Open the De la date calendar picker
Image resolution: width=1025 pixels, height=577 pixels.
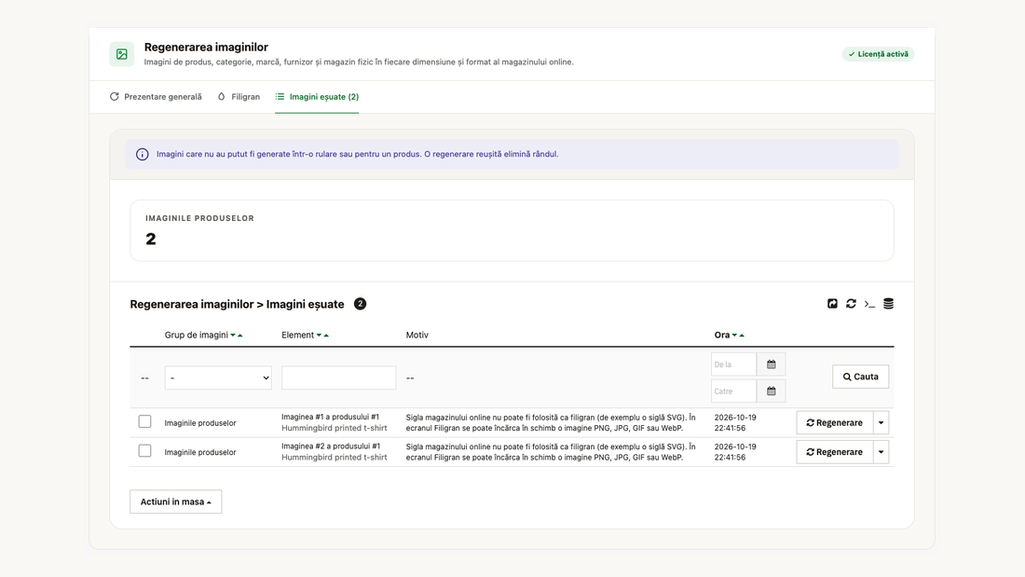pos(772,364)
